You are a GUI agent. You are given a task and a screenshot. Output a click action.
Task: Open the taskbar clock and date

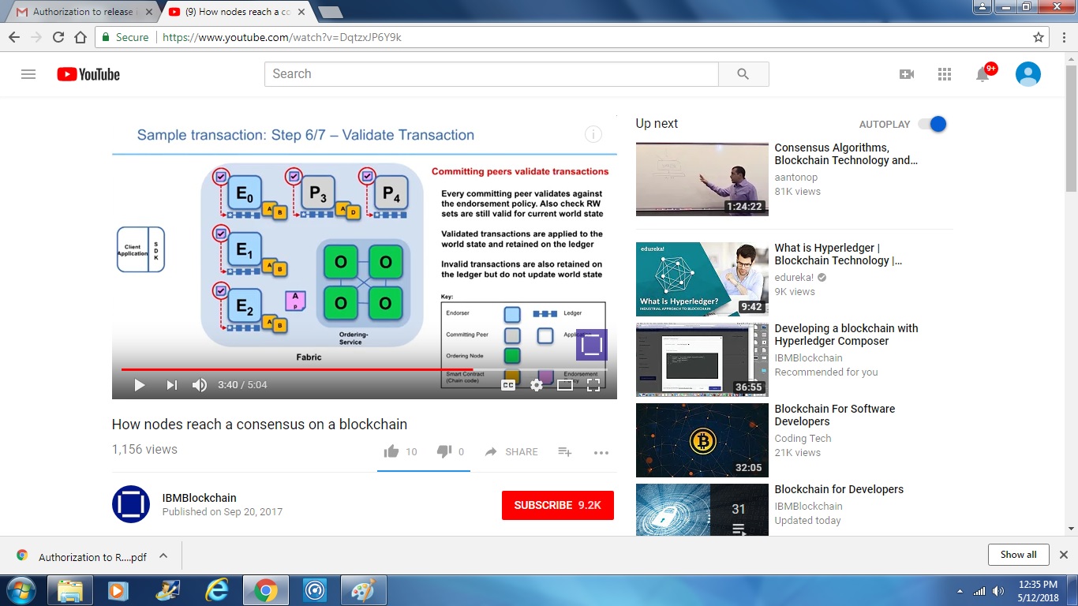[1038, 591]
